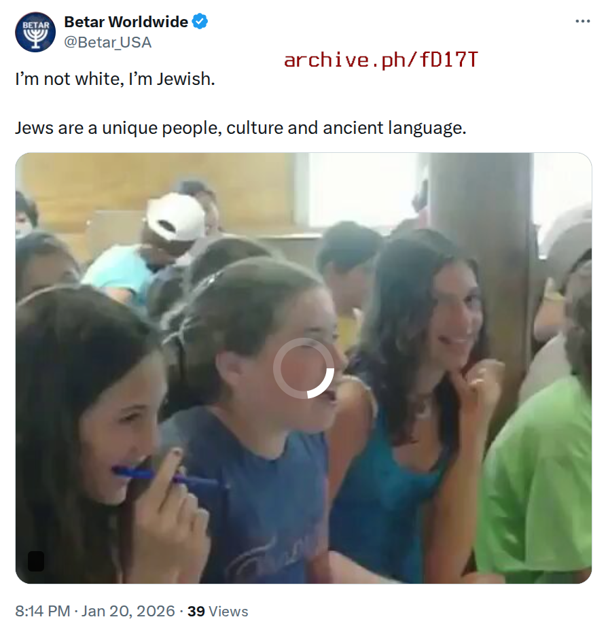Open the 8:14 PM timestamp link
The height and width of the screenshot is (632, 608).
tap(43, 611)
